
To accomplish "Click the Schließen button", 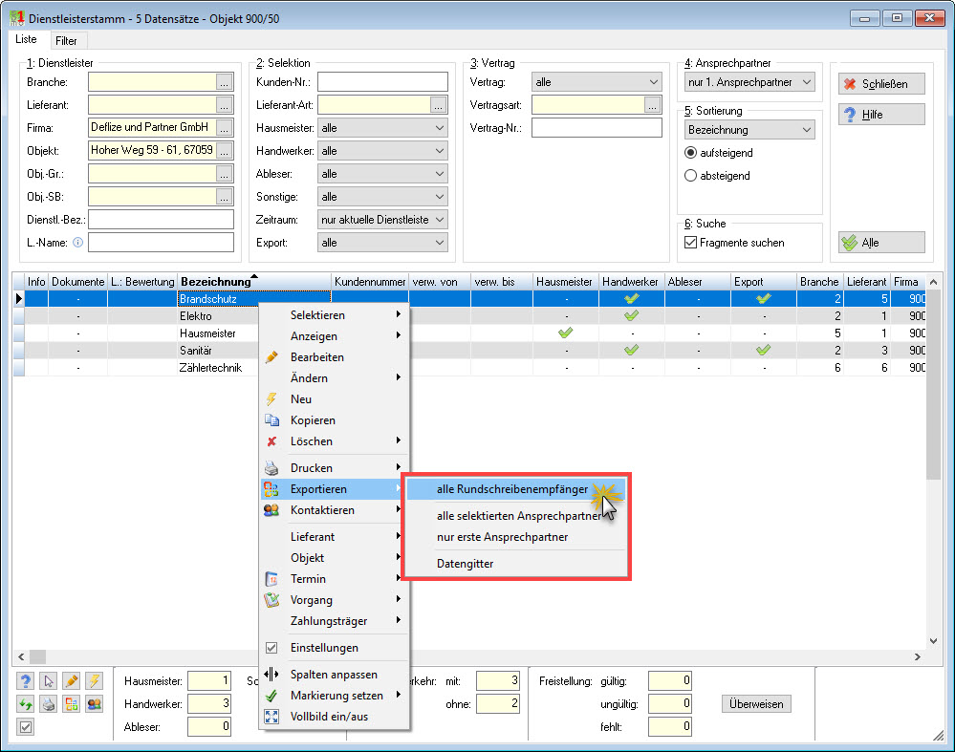I will (881, 84).
